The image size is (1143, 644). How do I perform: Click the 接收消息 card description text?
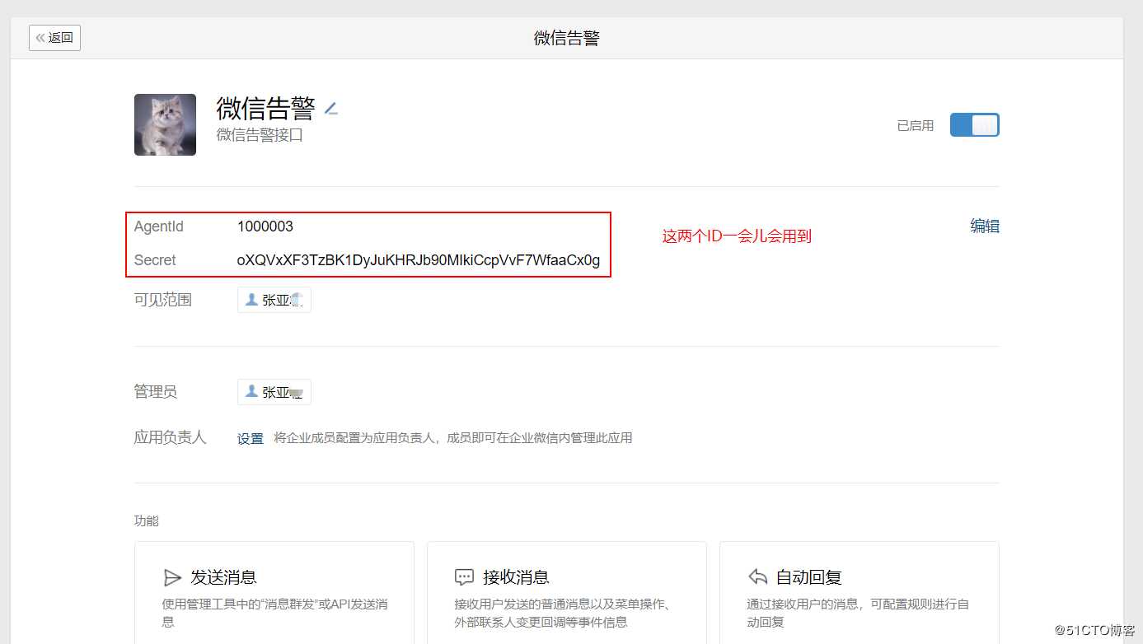564,613
